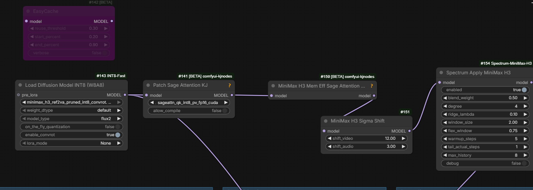Toggle allow_compile in Patch Sage Attention KJ
533x190 pixels.
[225, 111]
